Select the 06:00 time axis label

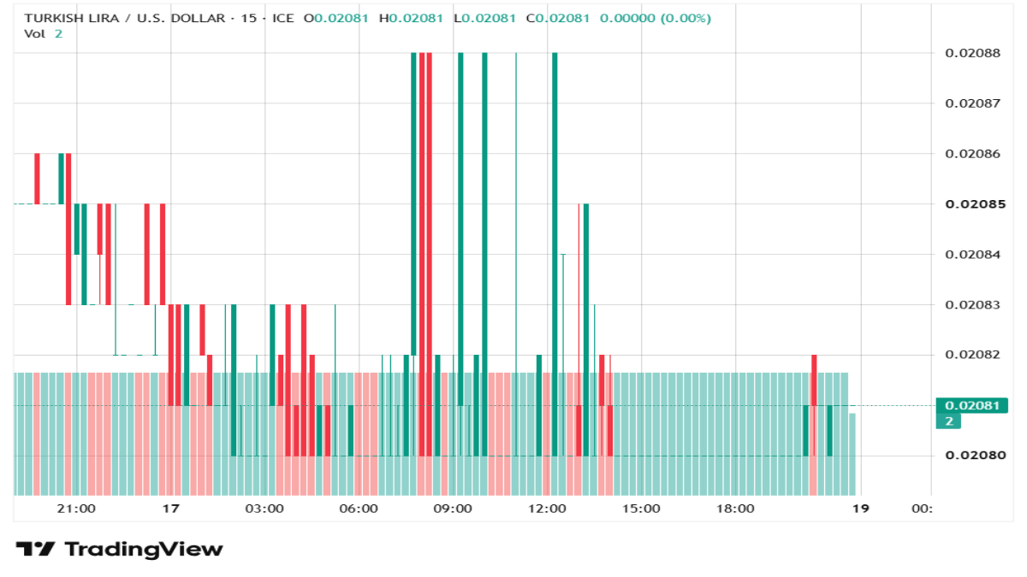coord(359,509)
